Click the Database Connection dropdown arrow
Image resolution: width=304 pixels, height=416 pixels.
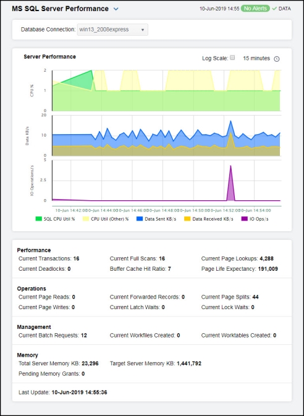click(x=143, y=30)
